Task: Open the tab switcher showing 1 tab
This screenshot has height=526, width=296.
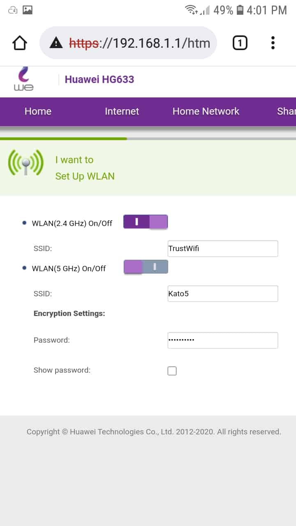Action: click(240, 43)
